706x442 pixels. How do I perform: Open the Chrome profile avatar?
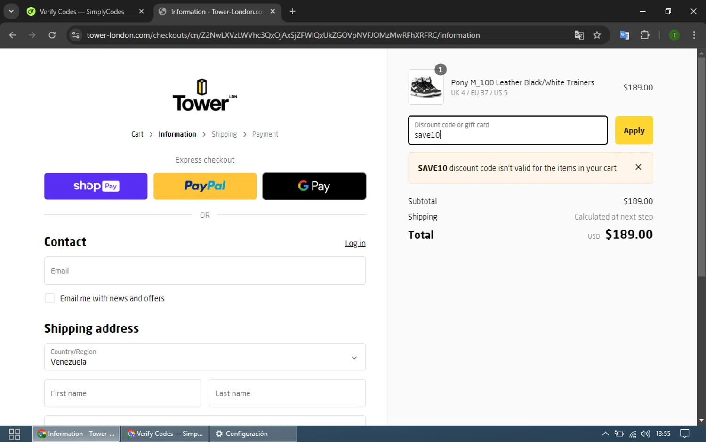(x=674, y=35)
